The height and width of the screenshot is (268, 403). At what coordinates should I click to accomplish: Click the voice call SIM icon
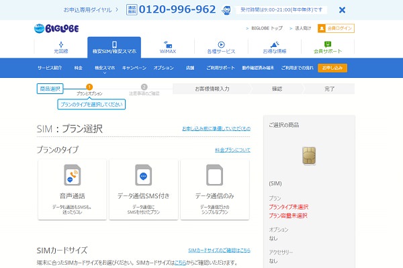(73, 175)
